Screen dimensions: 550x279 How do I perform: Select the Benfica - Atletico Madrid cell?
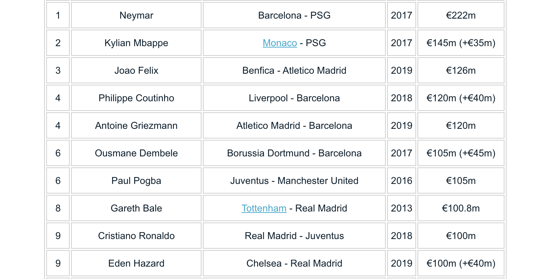pos(294,70)
